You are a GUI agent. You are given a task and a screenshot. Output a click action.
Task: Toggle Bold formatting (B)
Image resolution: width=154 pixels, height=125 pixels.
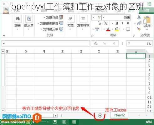point(128,23)
